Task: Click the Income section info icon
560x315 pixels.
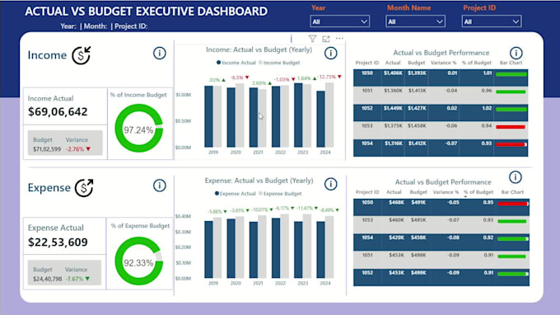Action: (x=159, y=54)
